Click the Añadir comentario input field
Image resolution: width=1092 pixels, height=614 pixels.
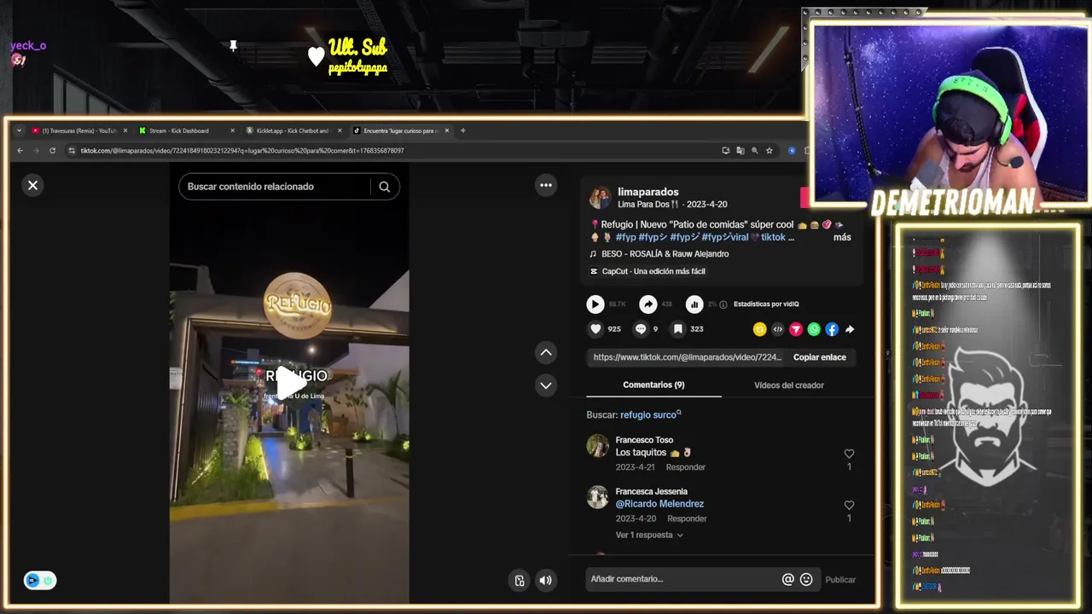pos(682,579)
